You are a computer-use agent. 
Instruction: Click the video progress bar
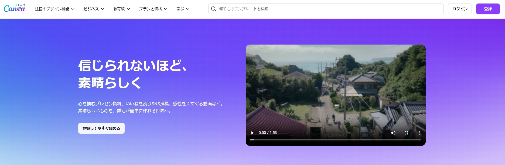tap(335, 140)
